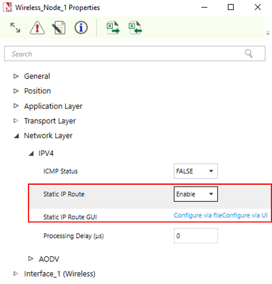Click the Excel import icon with left arrow
The image size is (272, 284).
tap(134, 28)
